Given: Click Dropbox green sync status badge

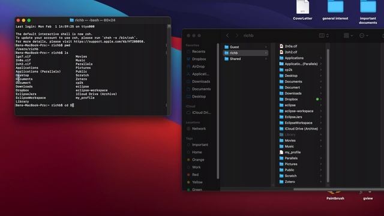Looking at the screenshot, I should tap(317, 99).
